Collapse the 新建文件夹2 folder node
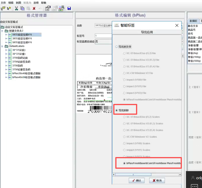 [3, 31]
